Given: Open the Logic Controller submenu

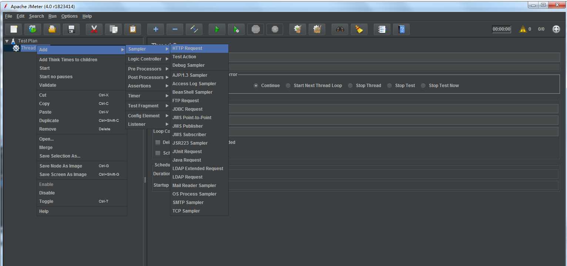Looking at the screenshot, I should click(148, 59).
